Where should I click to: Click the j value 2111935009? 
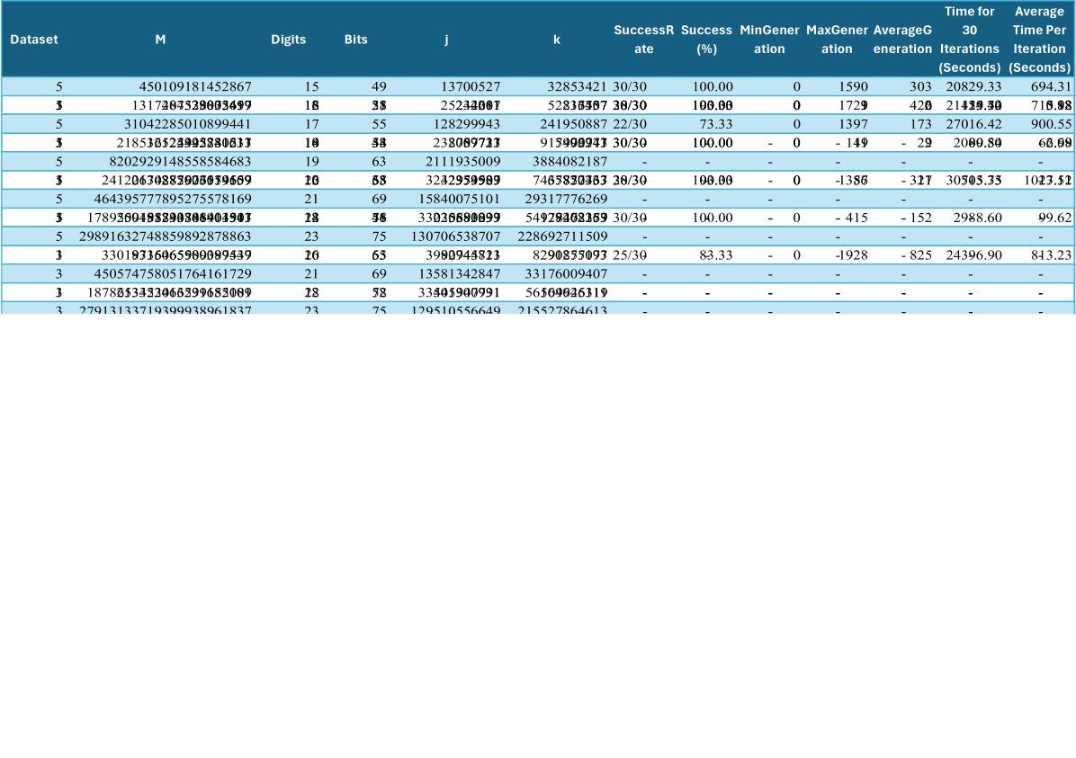point(462,162)
